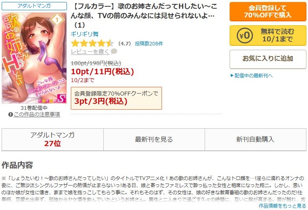This screenshot has height=210, width=308.
Task: Click the star rating icons
Action: pyautogui.click(x=93, y=43)
